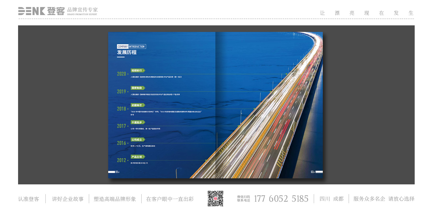Click the 讲好企业故事 footer text
The image size is (431, 211).
tap(68, 199)
